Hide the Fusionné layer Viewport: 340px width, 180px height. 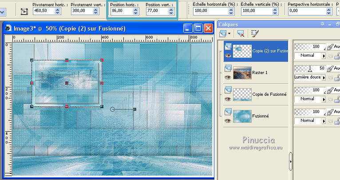tap(228, 121)
